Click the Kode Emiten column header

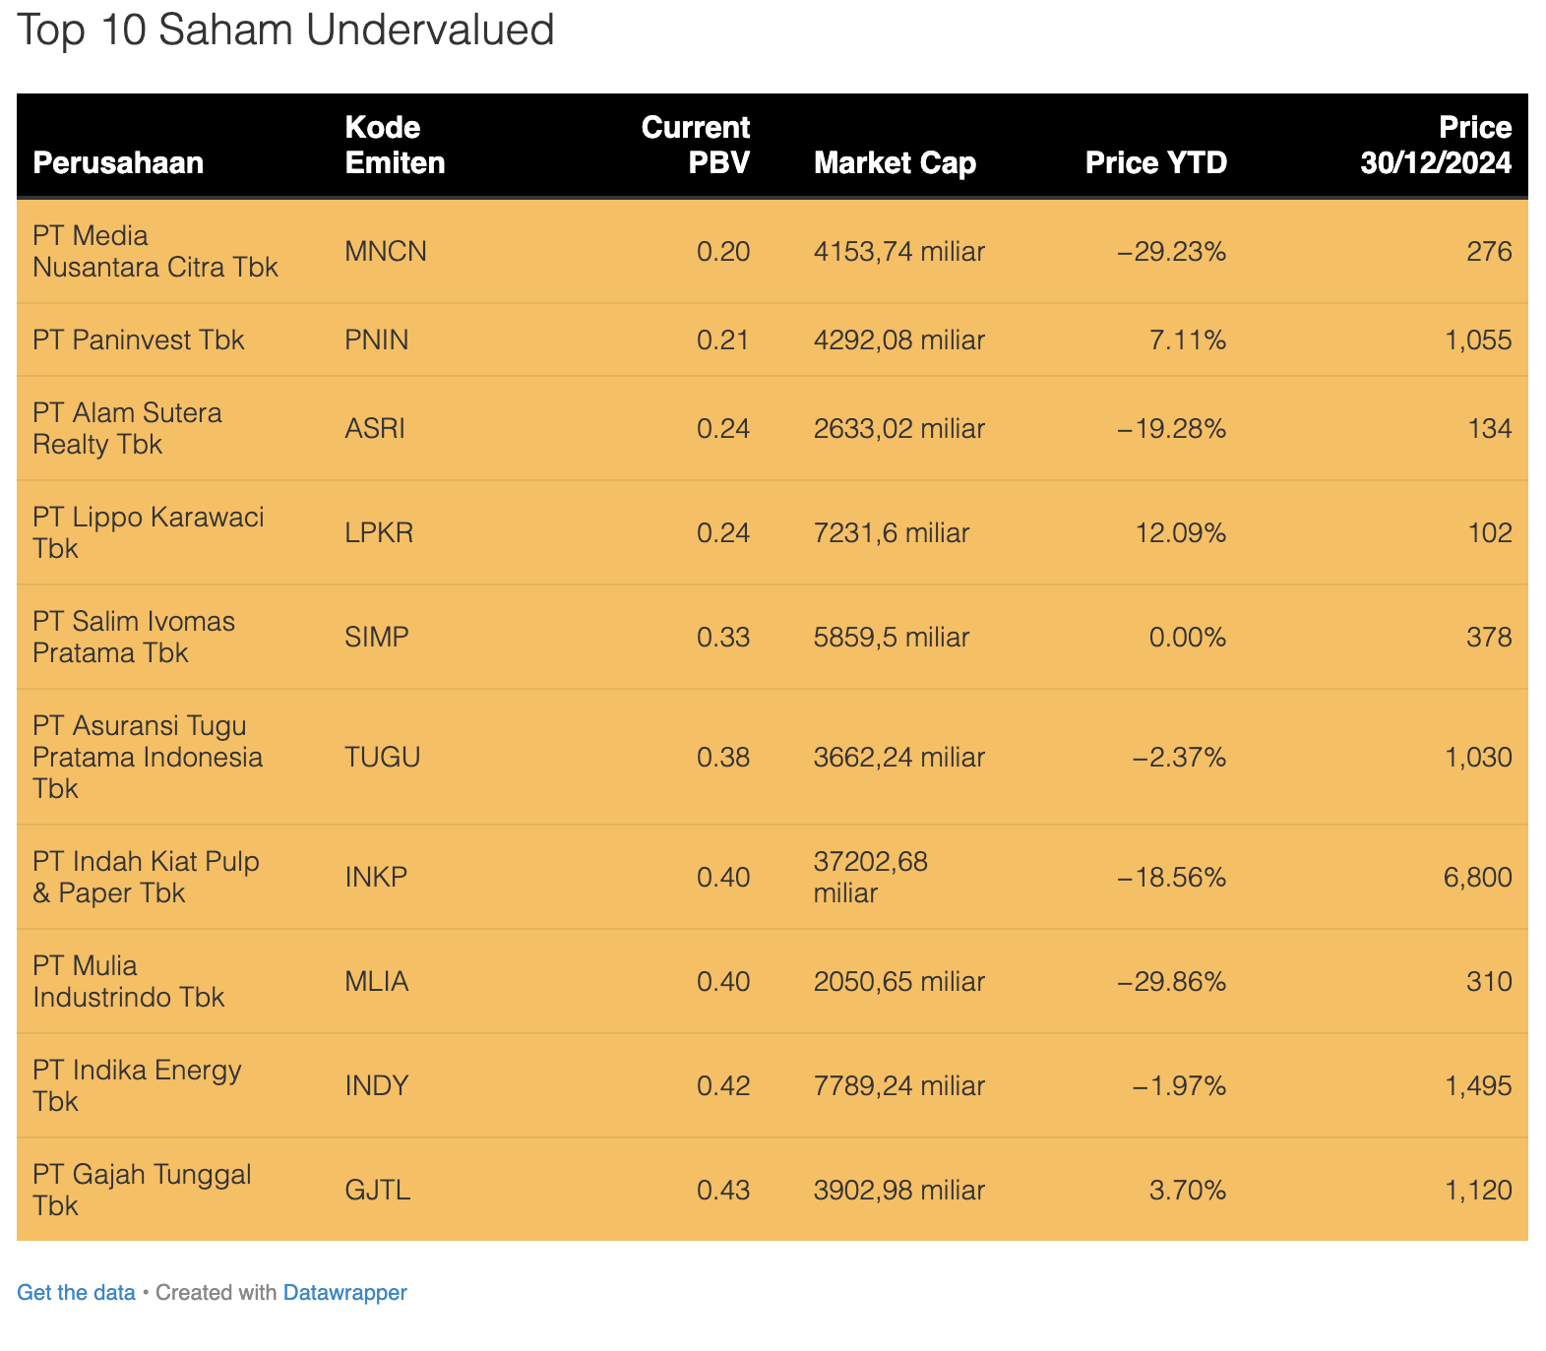[395, 145]
